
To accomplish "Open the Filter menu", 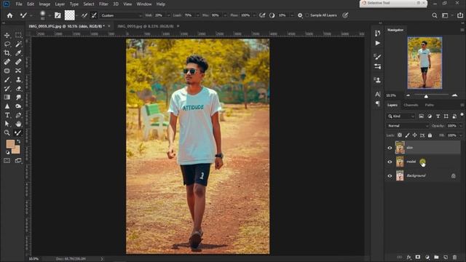I will 103,4.
